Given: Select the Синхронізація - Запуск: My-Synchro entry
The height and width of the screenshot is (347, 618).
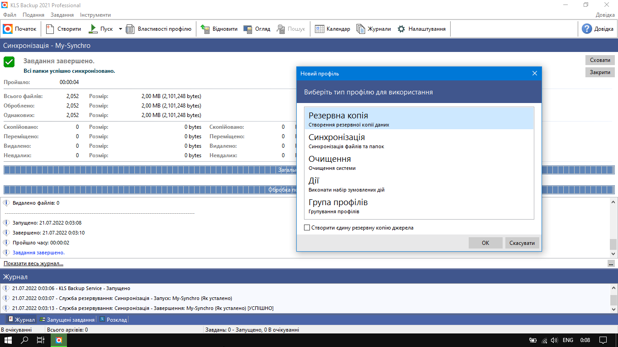Looking at the screenshot, I should point(122,298).
